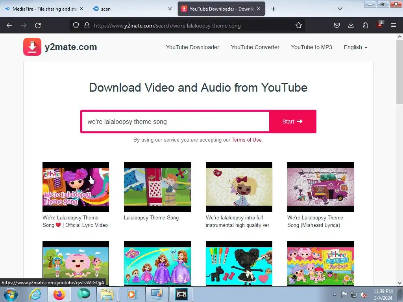Click title We're Lalaloopsy Theme Song Official Lyric Video
403x302 pixels.
click(x=75, y=221)
